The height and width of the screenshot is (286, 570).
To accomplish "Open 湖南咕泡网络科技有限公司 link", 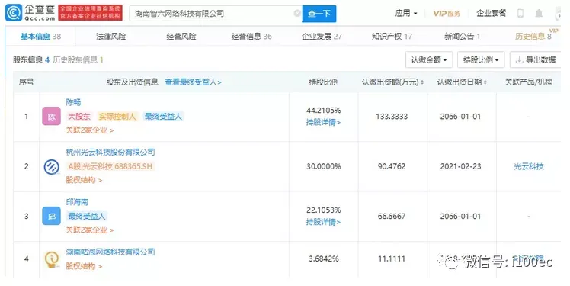I will point(110,252).
